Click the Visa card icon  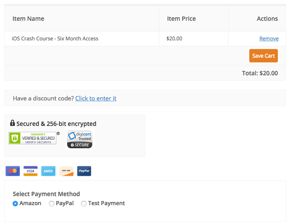click(x=31, y=171)
